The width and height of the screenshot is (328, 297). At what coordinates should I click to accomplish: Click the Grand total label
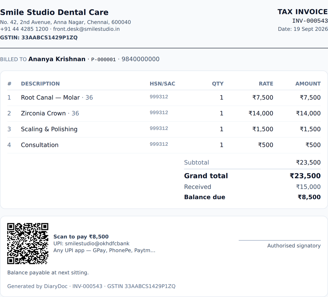(x=206, y=176)
